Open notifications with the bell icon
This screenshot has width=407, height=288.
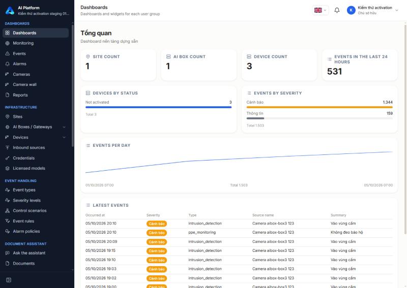click(x=337, y=10)
